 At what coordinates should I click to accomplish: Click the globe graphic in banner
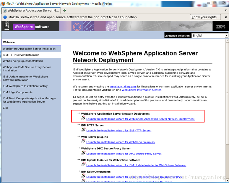click(x=77, y=27)
